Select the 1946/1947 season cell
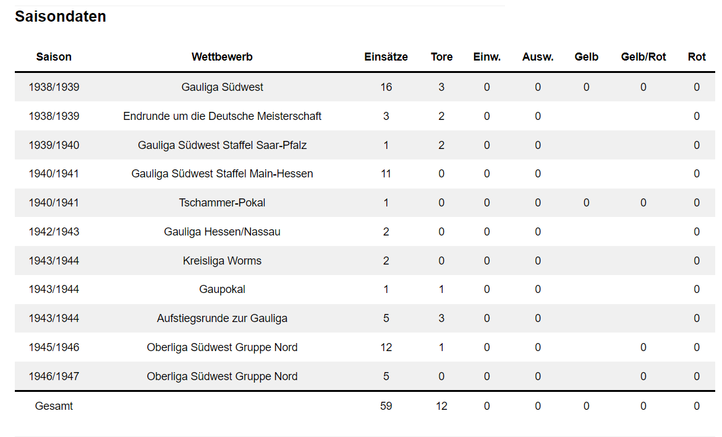This screenshot has height=437, width=722. [x=54, y=376]
